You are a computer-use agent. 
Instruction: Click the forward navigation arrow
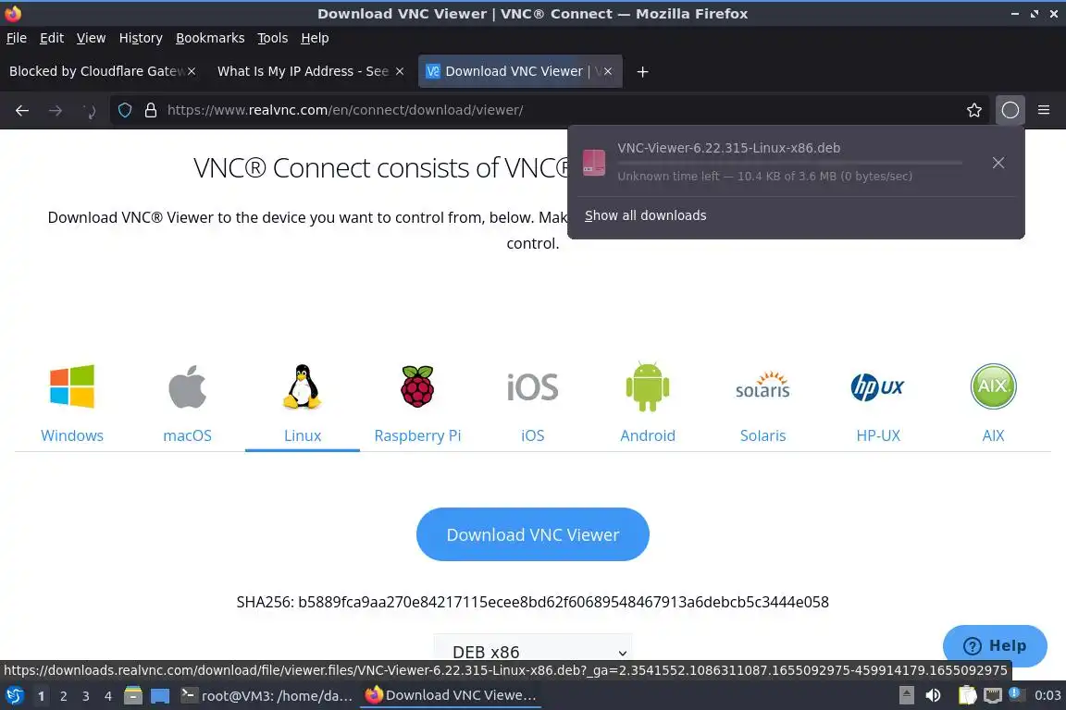click(56, 110)
